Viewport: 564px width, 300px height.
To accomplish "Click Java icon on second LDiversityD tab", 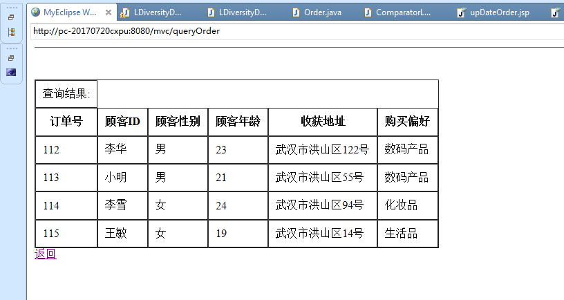I will [211, 13].
